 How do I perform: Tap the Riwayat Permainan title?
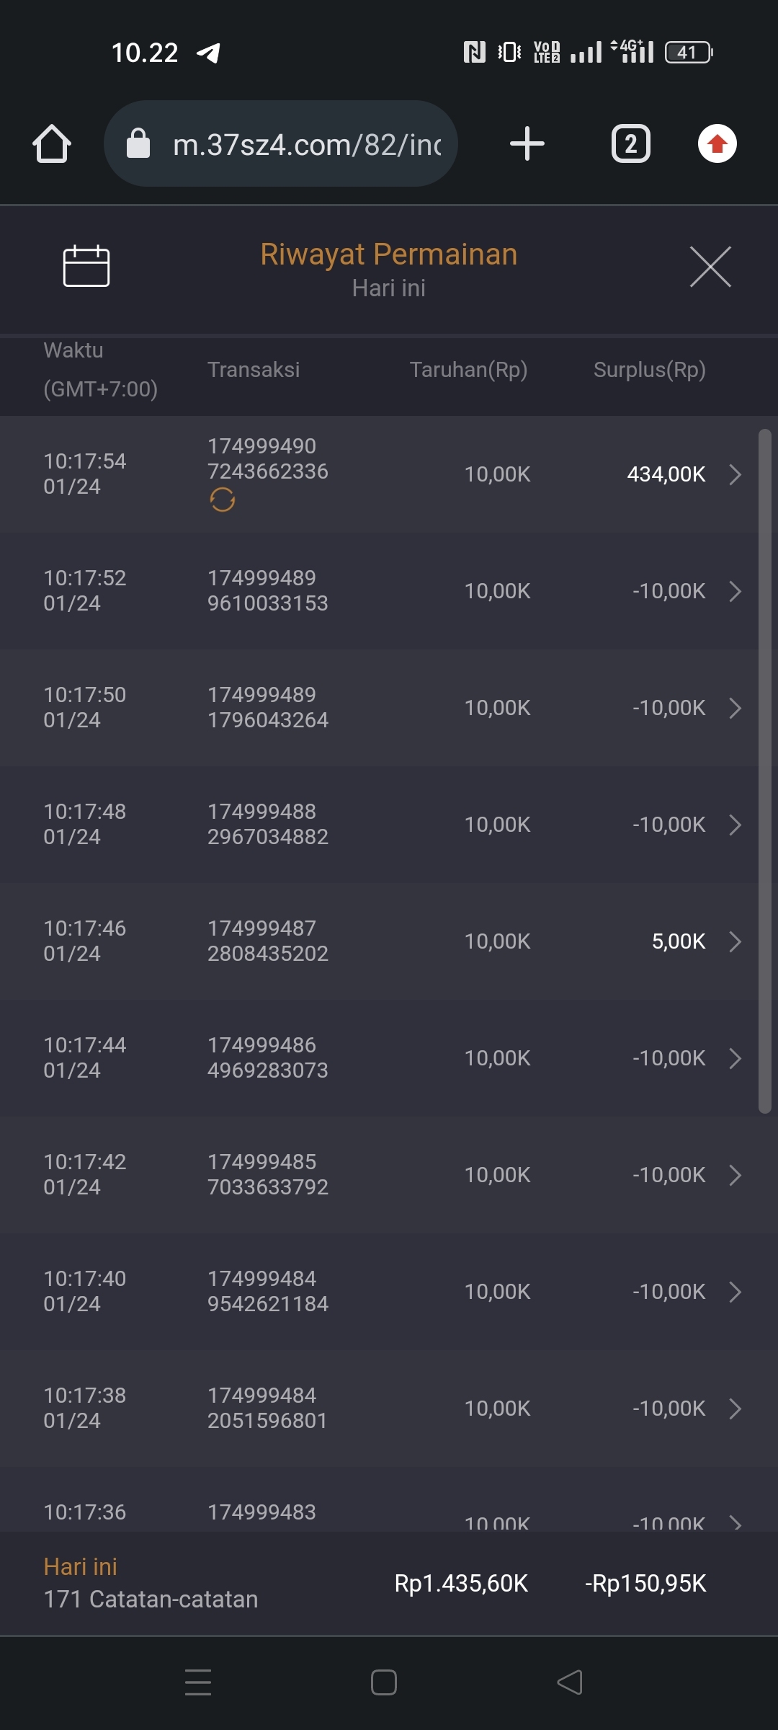389,254
